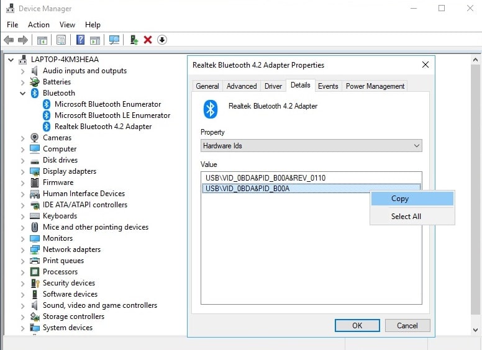The image size is (482, 350).
Task: Switch to the Driver tab
Action: pyautogui.click(x=273, y=86)
